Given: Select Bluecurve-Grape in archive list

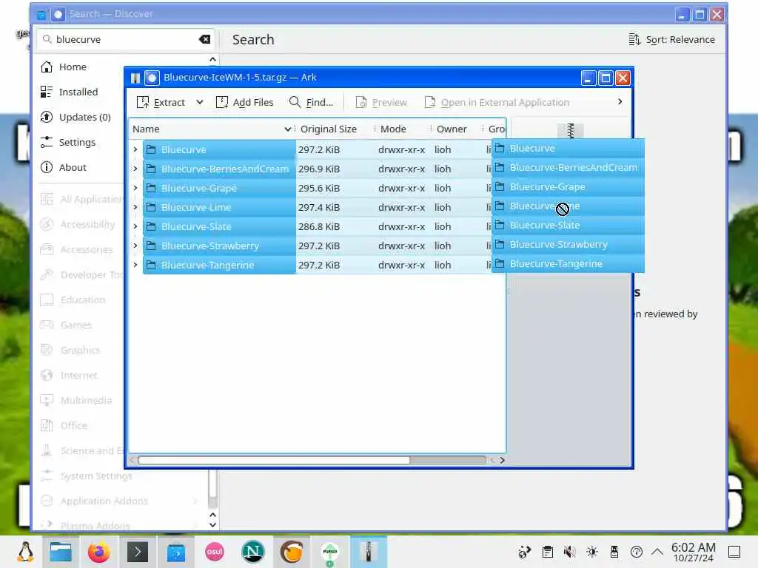Looking at the screenshot, I should pos(219,189).
